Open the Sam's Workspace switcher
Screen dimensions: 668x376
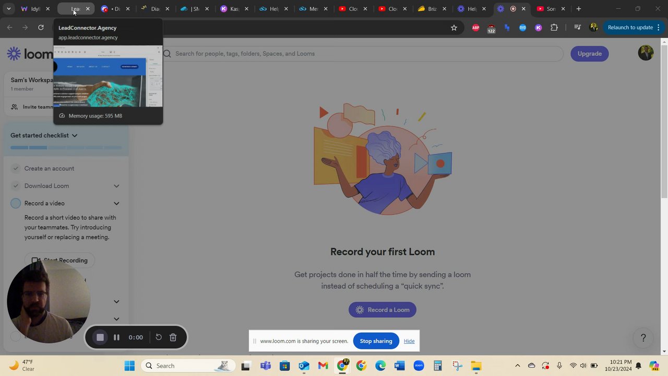click(x=32, y=84)
